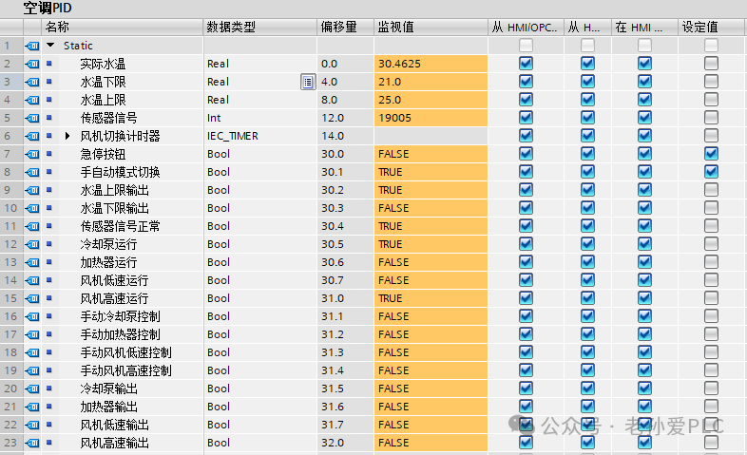Viewport: 747px width, 455px height.
Task: Select row number 12 header
Action: 11,244
